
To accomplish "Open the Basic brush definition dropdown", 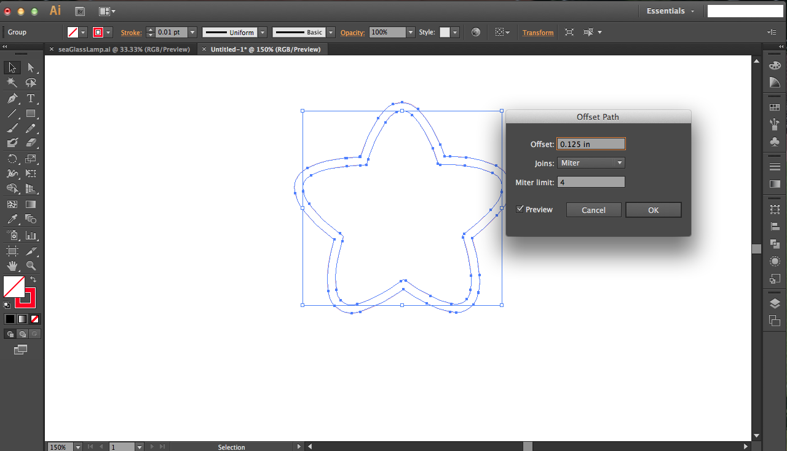I will (x=331, y=33).
